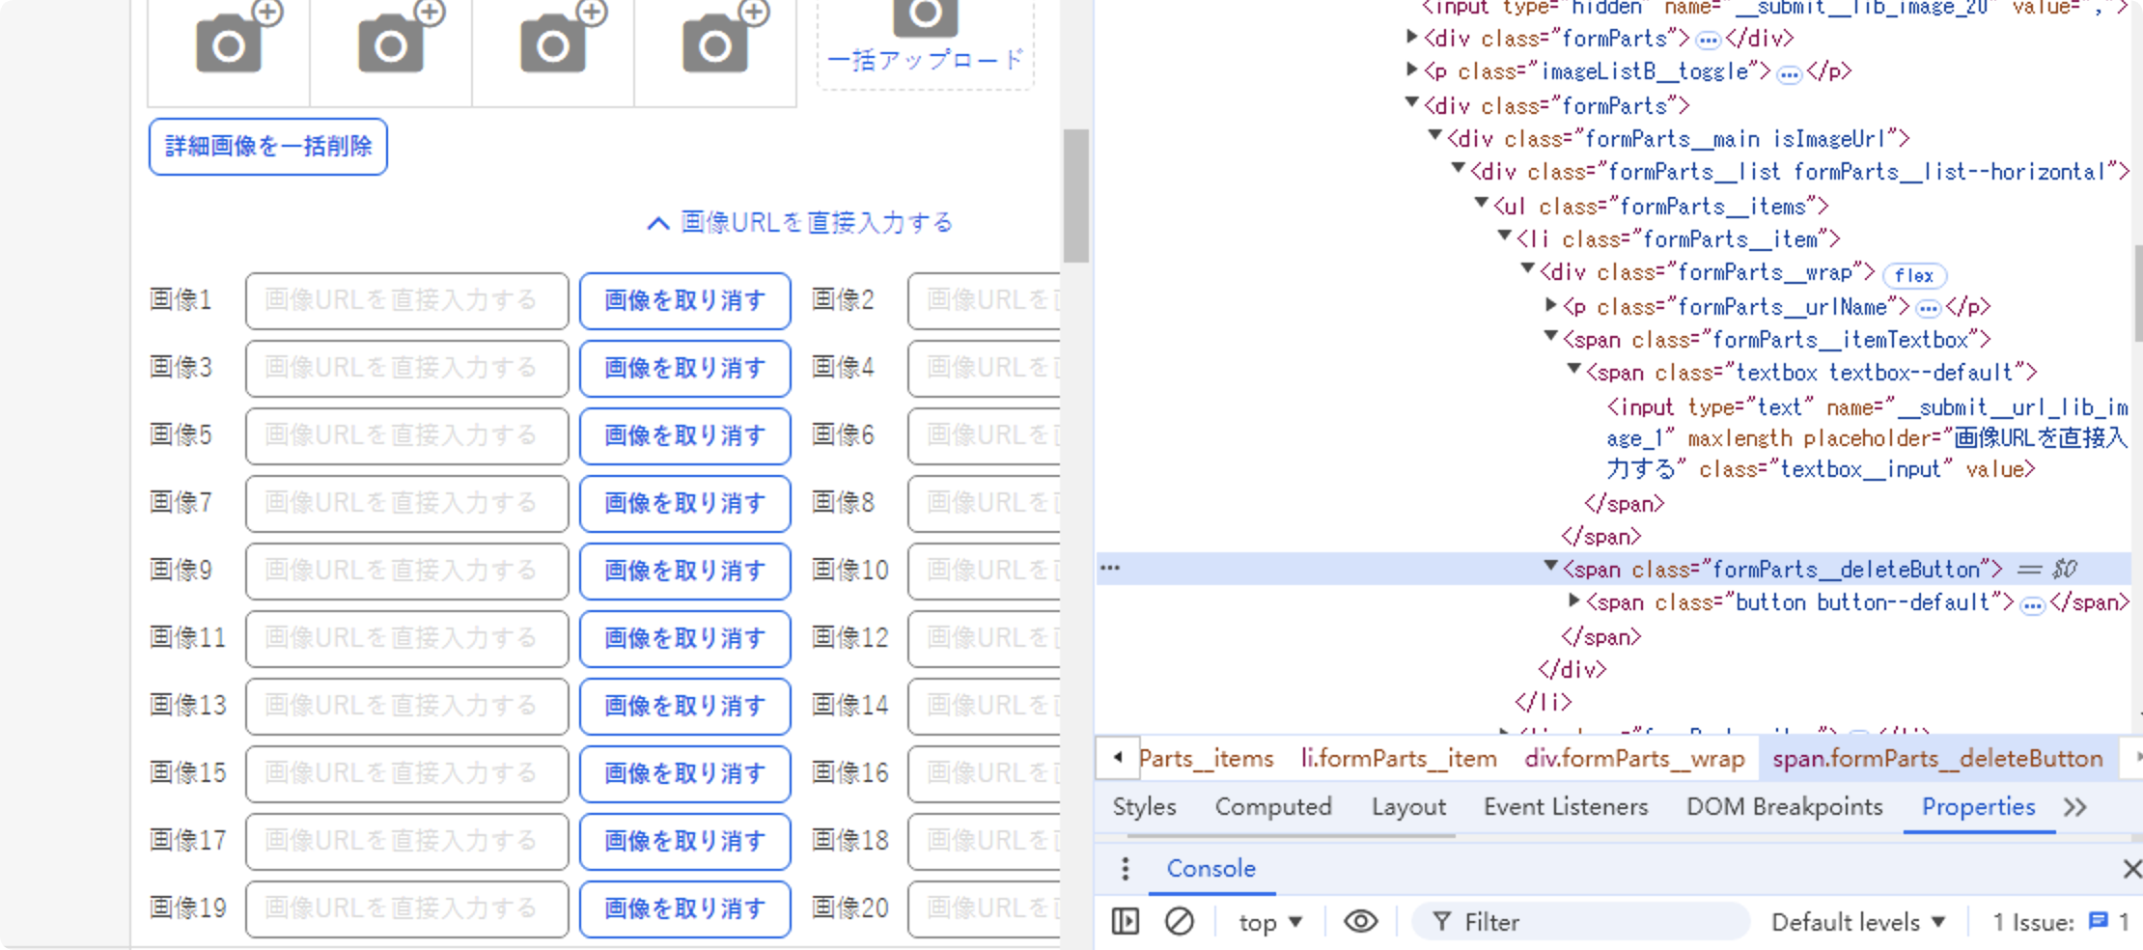This screenshot has height=950, width=2143.
Task: Click the row actions dots beside the highlighted span
Action: (1110, 568)
